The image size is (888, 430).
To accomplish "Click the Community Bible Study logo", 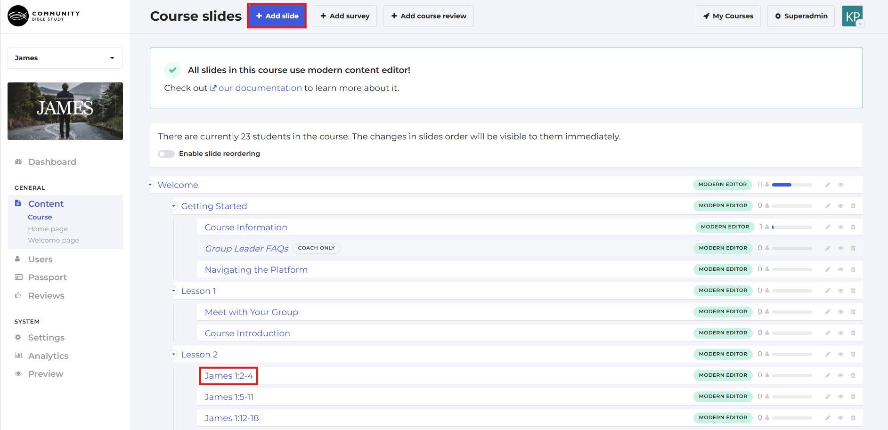I will click(44, 16).
